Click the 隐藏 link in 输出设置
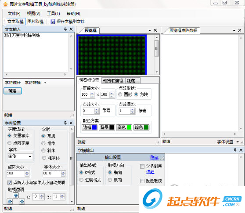Image resolution: width=245 pixels, height=213 pixels. pos(155,157)
